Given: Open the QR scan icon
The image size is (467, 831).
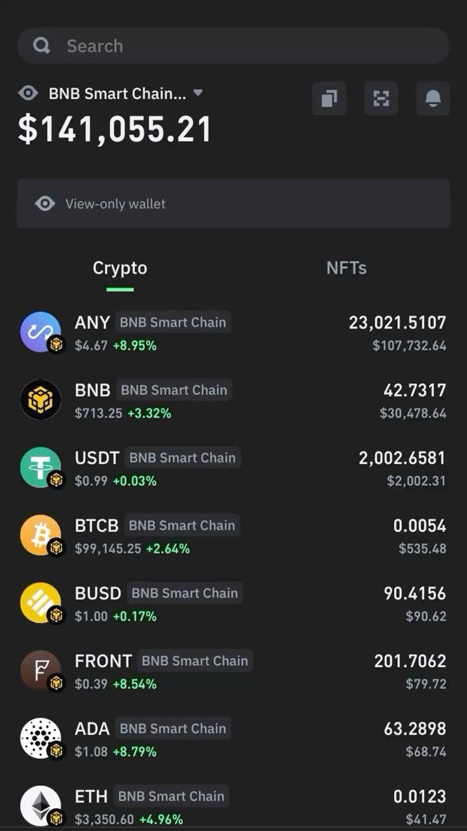Looking at the screenshot, I should (381, 98).
